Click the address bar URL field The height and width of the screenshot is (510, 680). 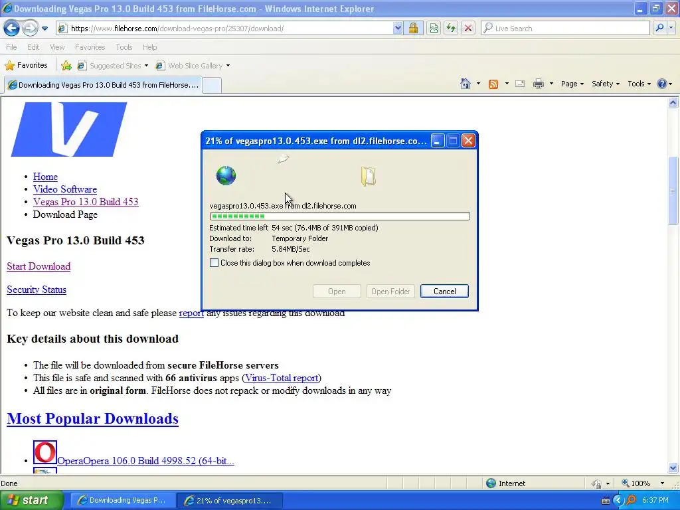point(224,29)
